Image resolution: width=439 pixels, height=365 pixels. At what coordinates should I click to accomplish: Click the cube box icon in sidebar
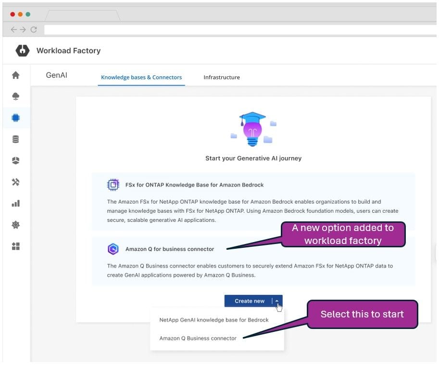pos(16,160)
